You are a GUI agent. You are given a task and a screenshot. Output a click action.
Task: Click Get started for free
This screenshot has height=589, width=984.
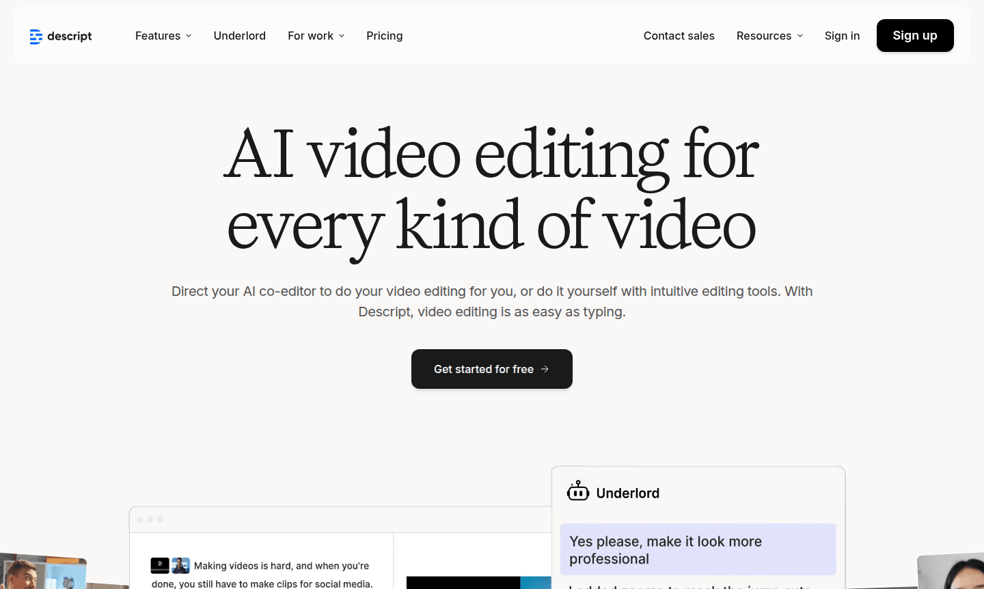[x=491, y=369]
